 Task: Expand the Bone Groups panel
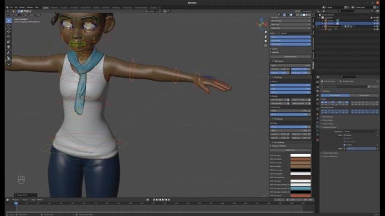328,117
